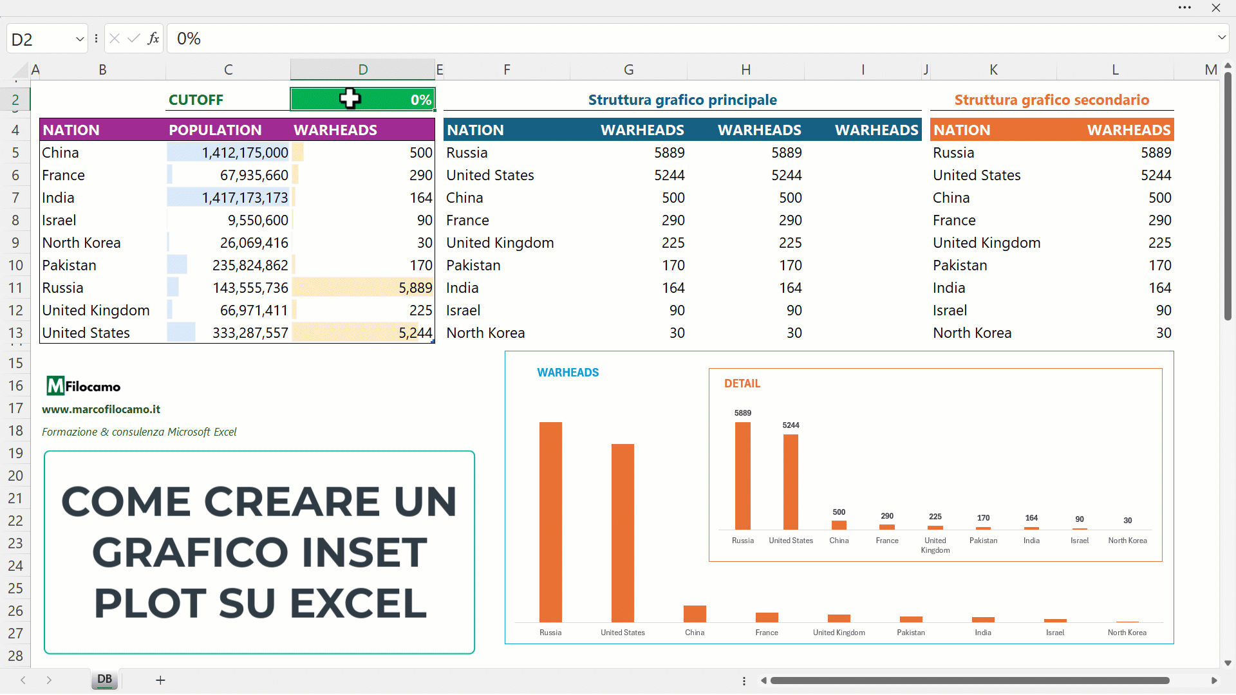Expand the sheet navigation left arrow

click(23, 679)
